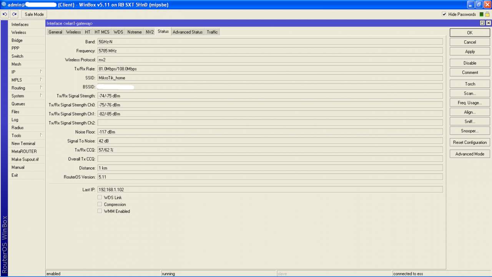492x277 pixels.
Task: Switch to the WDS tab
Action: 118,32
